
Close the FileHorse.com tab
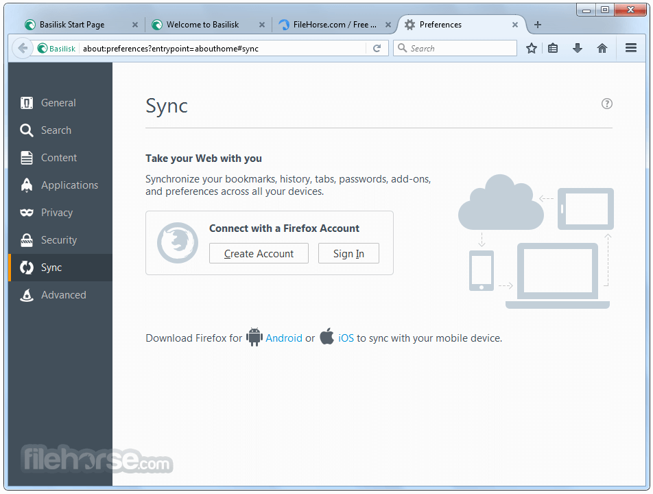coord(388,25)
